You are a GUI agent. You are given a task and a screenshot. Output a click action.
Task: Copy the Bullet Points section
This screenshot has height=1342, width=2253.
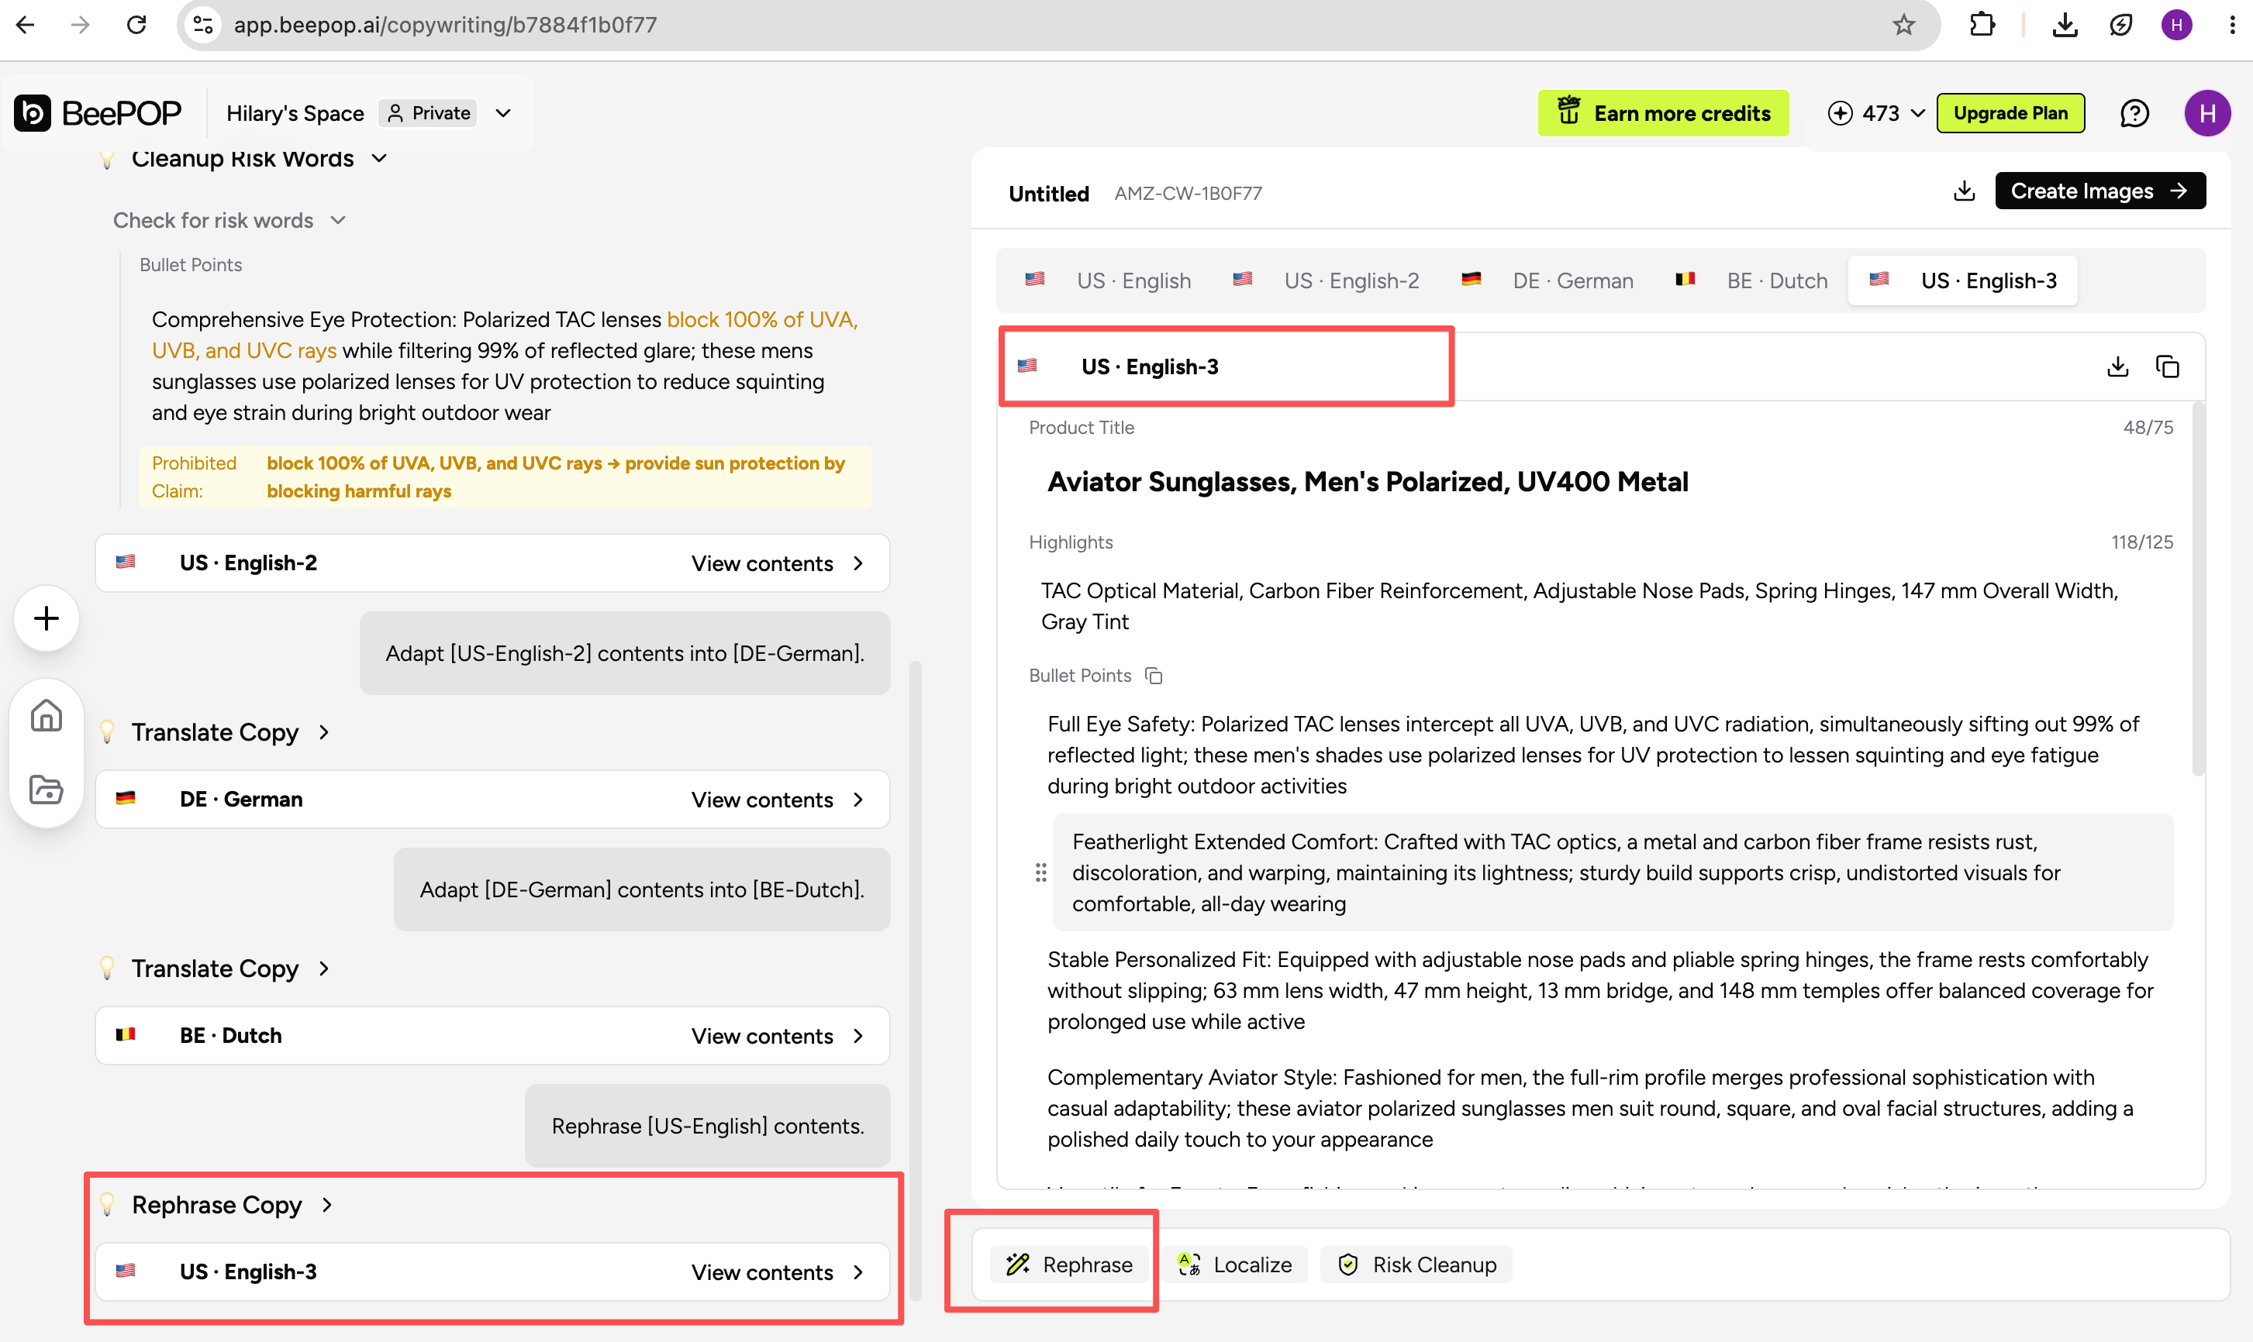(x=1154, y=676)
